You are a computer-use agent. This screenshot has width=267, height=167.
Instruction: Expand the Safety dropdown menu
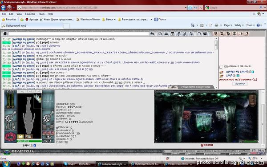[239, 25]
